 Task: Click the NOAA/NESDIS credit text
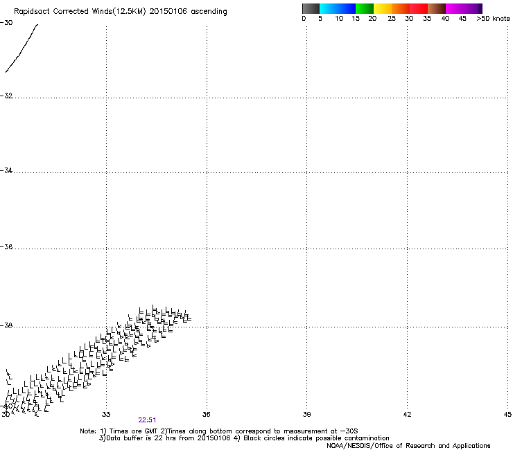coord(408,446)
